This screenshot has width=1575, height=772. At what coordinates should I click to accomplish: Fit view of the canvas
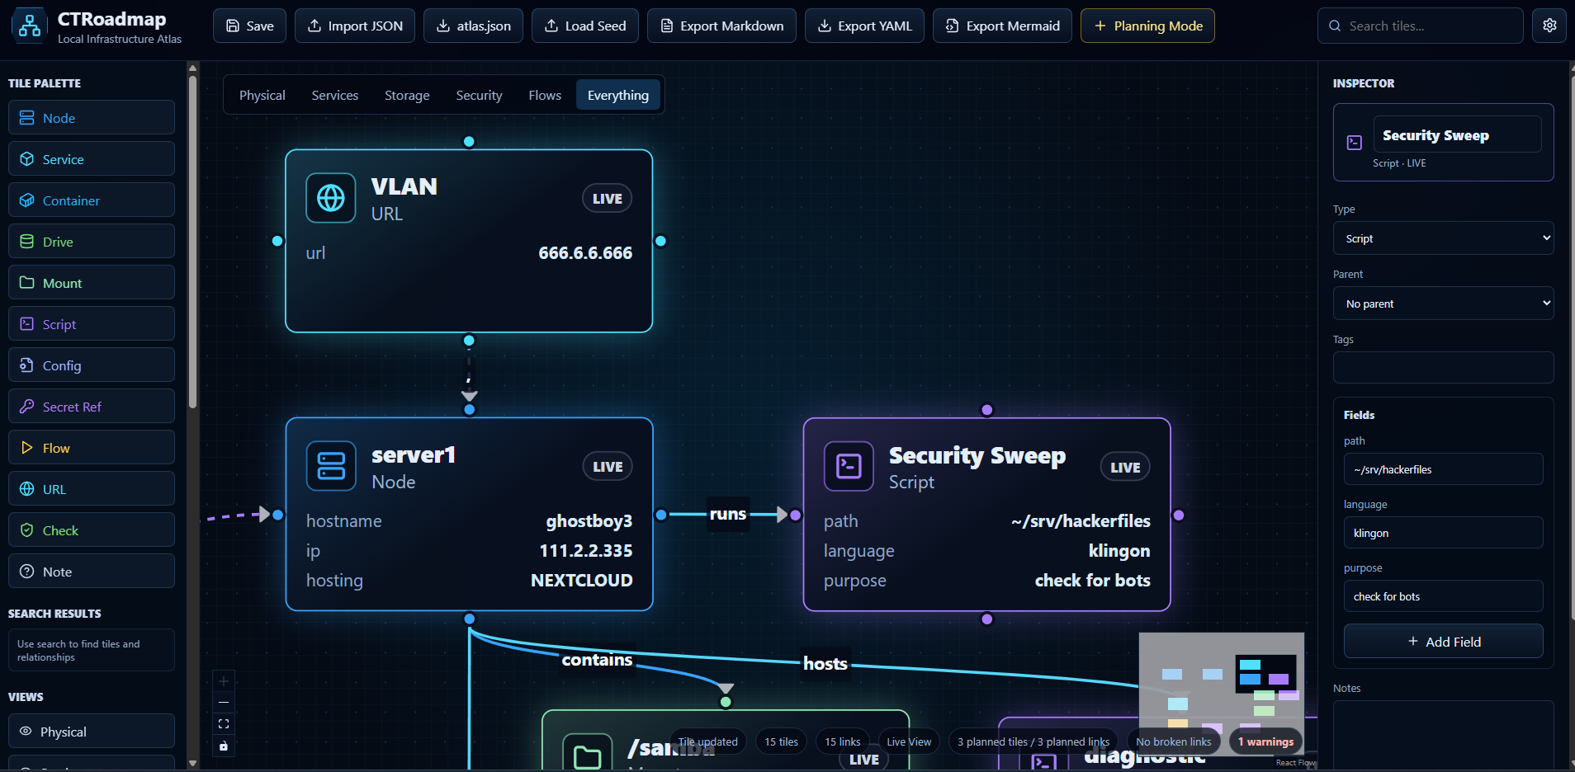coord(224,724)
